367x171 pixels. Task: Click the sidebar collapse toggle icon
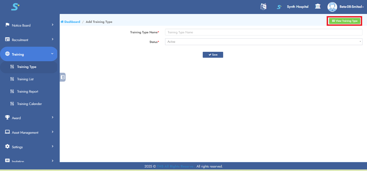pyautogui.click(x=63, y=77)
